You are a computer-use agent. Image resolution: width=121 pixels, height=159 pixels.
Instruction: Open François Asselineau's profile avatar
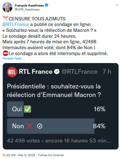pos(7,7)
